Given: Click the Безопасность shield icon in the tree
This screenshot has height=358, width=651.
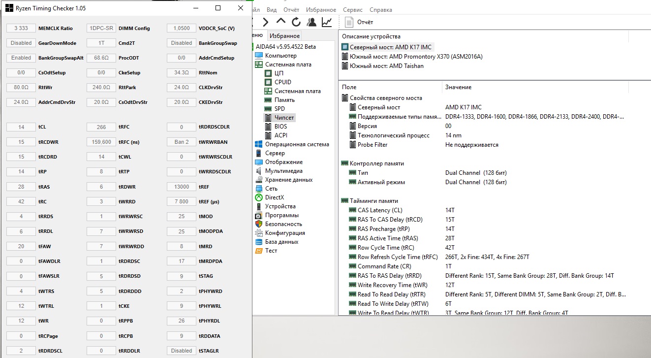Looking at the screenshot, I should 259,224.
